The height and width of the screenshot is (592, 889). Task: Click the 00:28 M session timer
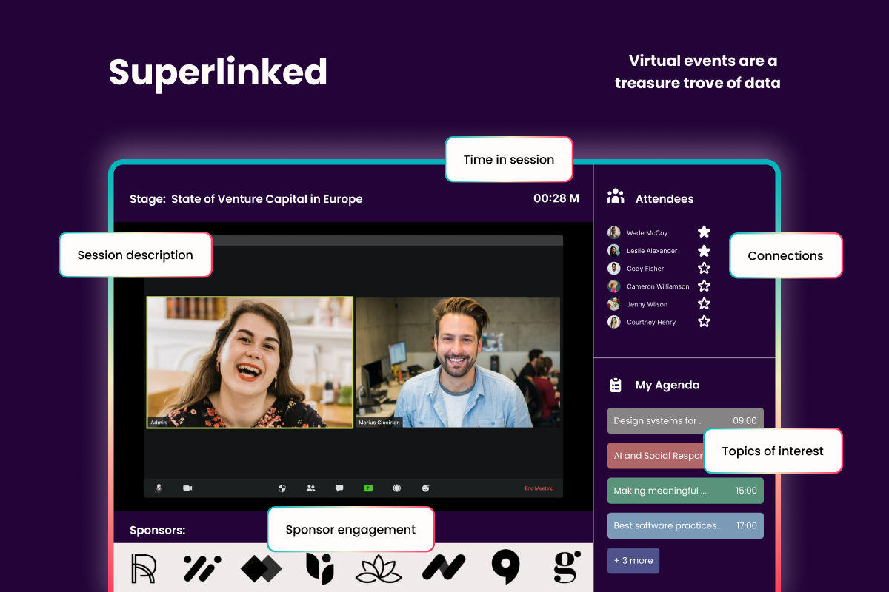click(x=556, y=198)
